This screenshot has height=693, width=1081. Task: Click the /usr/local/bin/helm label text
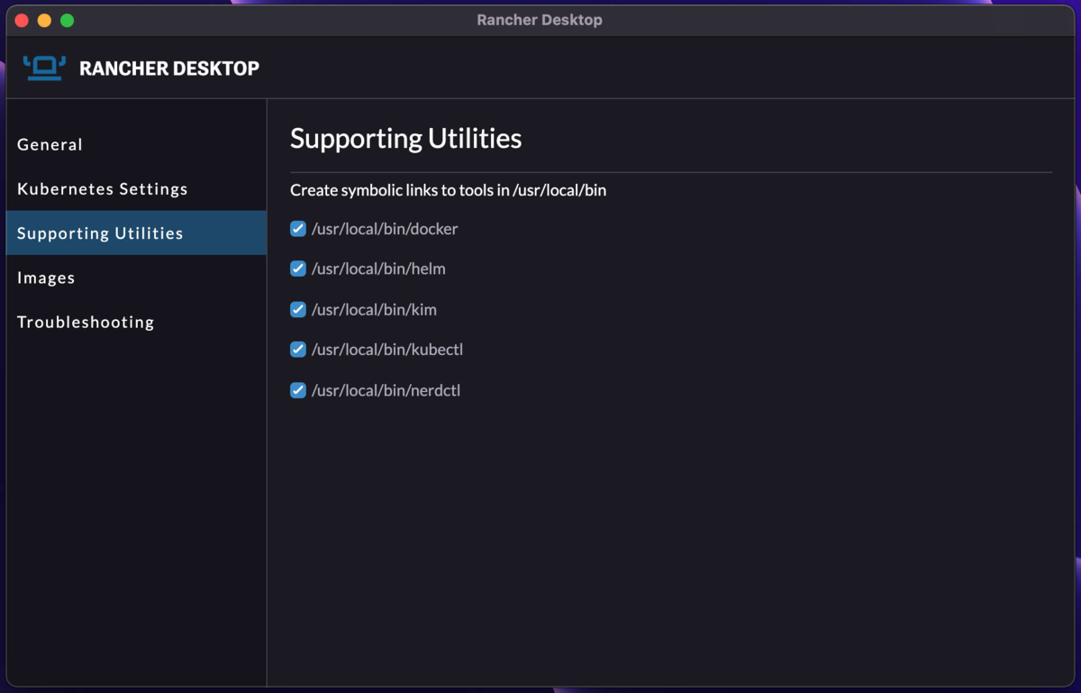pyautogui.click(x=378, y=269)
